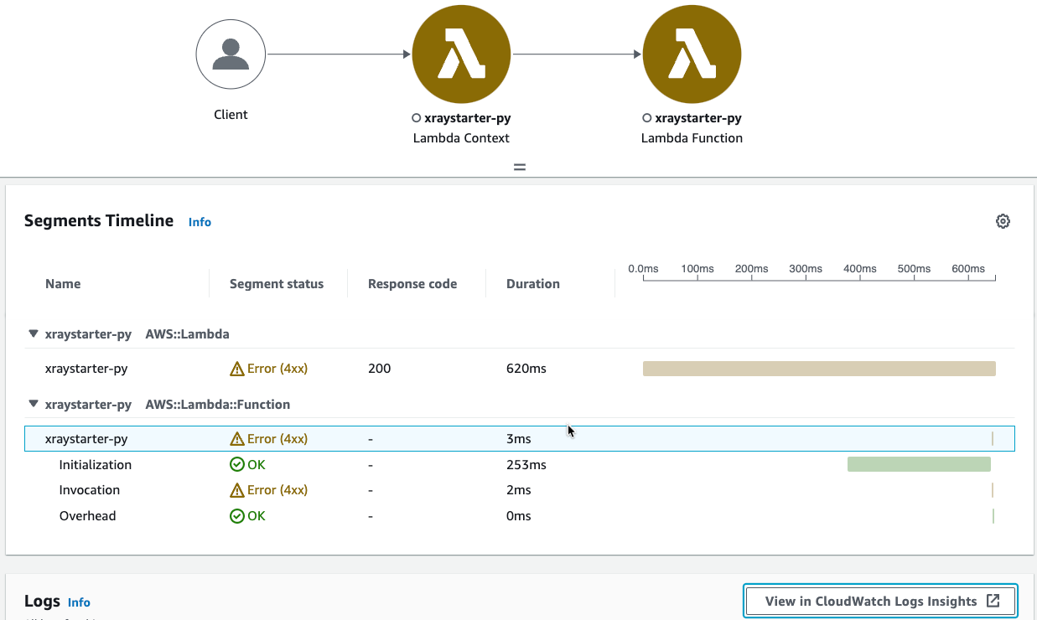This screenshot has width=1037, height=620.
Task: Click the 0ms duration value
Action: 519,516
